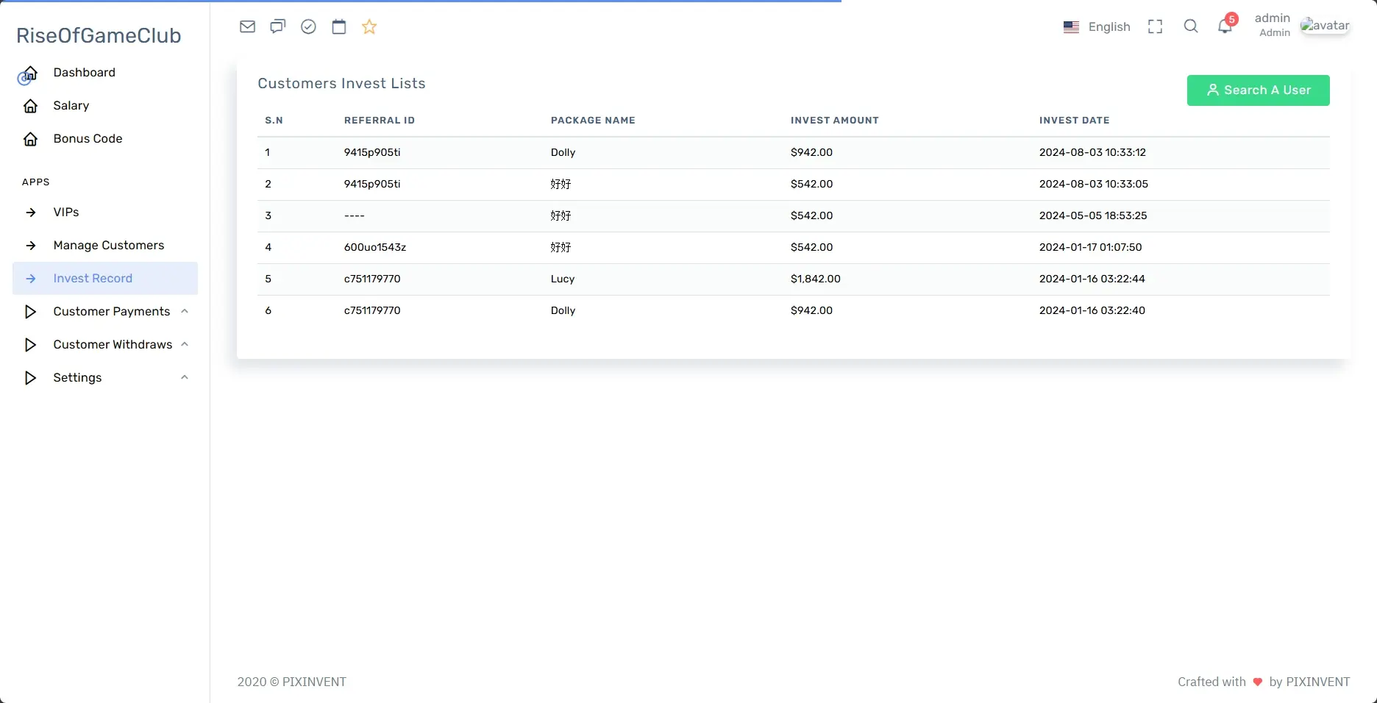
Task: Click the Search A User button
Action: pos(1258,90)
